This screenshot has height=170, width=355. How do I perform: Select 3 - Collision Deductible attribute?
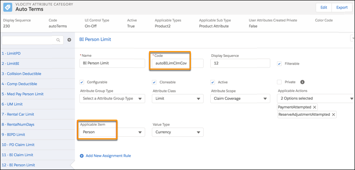click(x=38, y=74)
